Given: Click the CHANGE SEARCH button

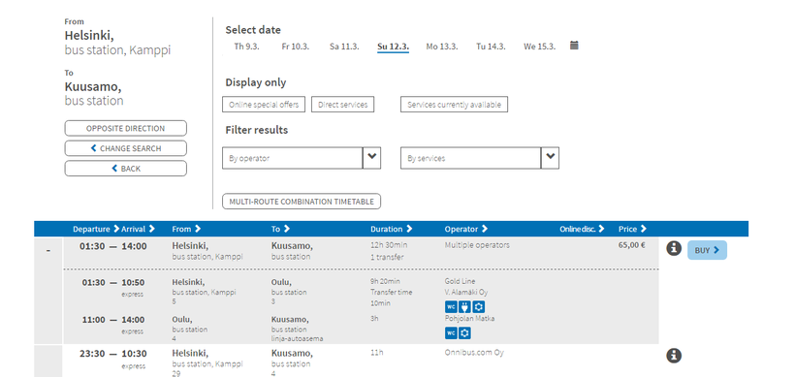Looking at the screenshot, I should [x=126, y=148].
